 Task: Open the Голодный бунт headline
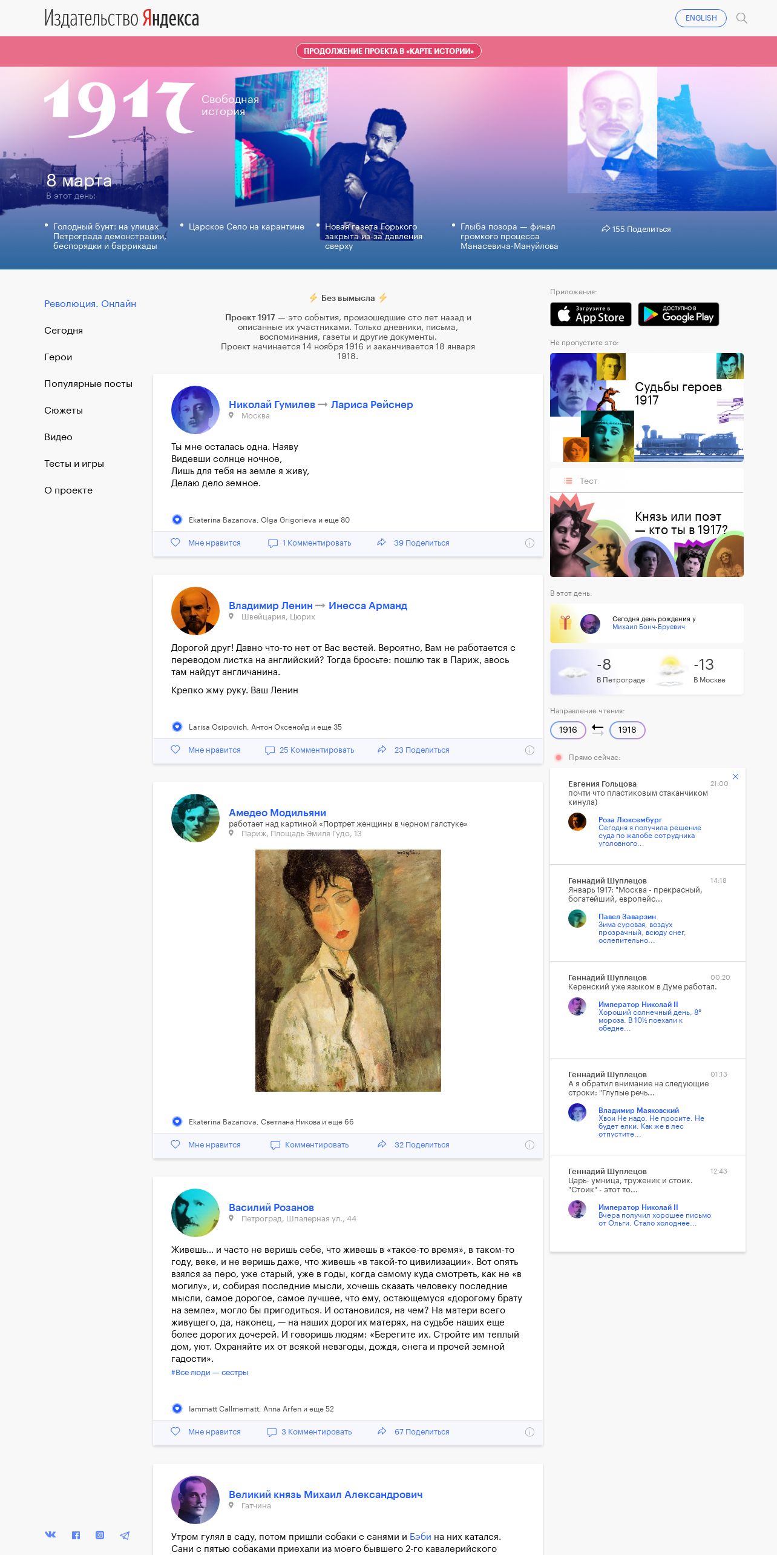[x=110, y=236]
